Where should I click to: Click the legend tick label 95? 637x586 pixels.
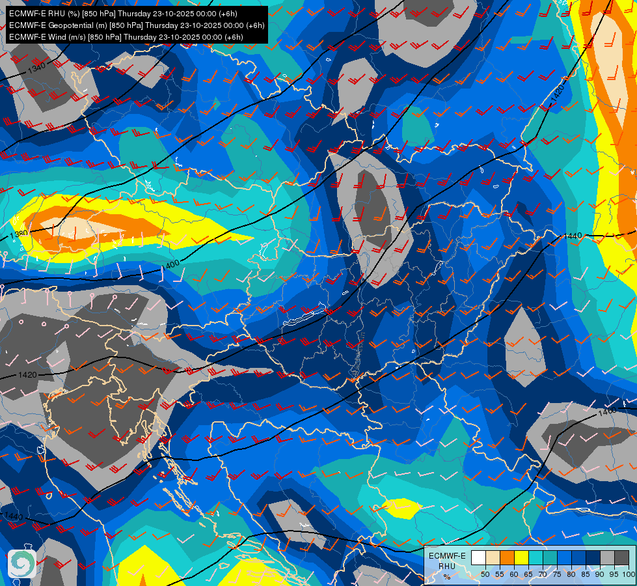pos(614,574)
